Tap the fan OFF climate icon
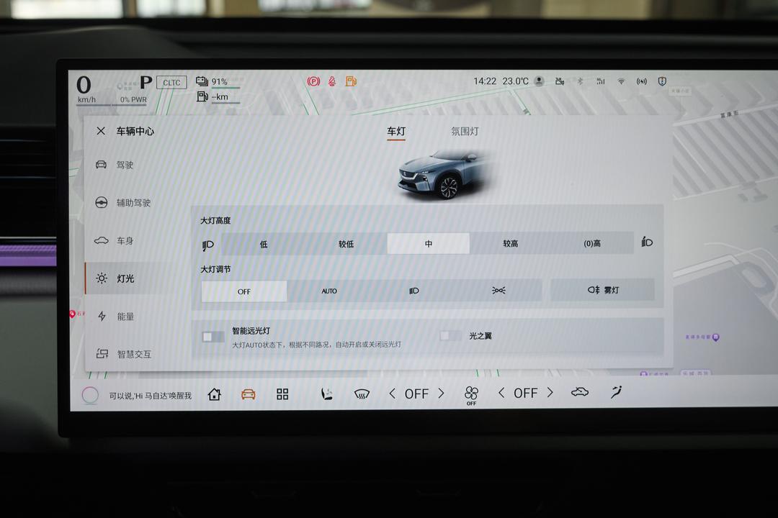The width and height of the screenshot is (778, 518). pyautogui.click(x=471, y=396)
